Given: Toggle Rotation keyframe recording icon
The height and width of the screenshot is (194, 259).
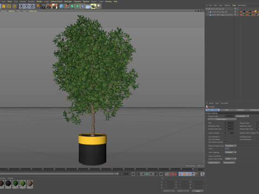Looking at the screenshot, I should point(189,174).
